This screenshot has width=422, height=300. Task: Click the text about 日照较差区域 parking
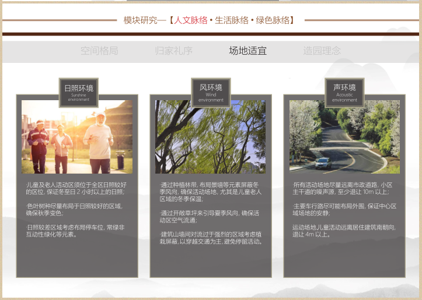75,230
